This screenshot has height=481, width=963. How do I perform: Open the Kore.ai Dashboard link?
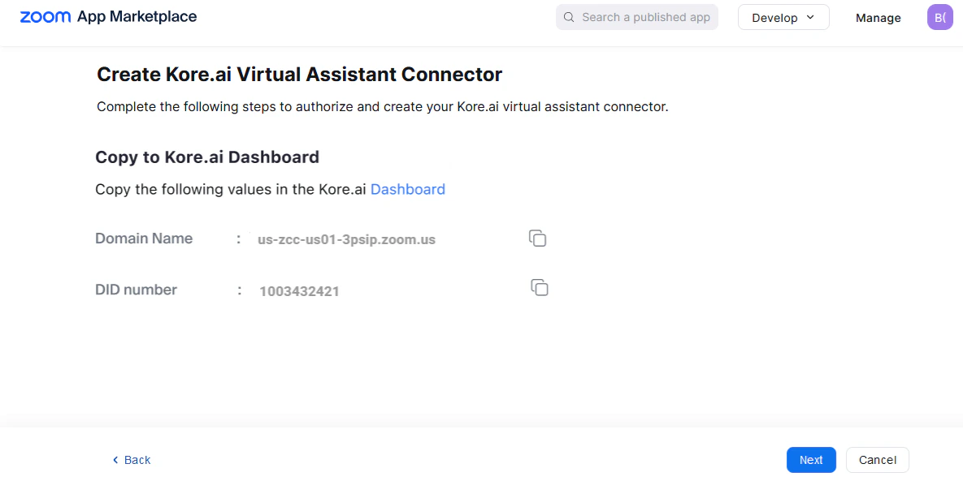[x=407, y=189]
